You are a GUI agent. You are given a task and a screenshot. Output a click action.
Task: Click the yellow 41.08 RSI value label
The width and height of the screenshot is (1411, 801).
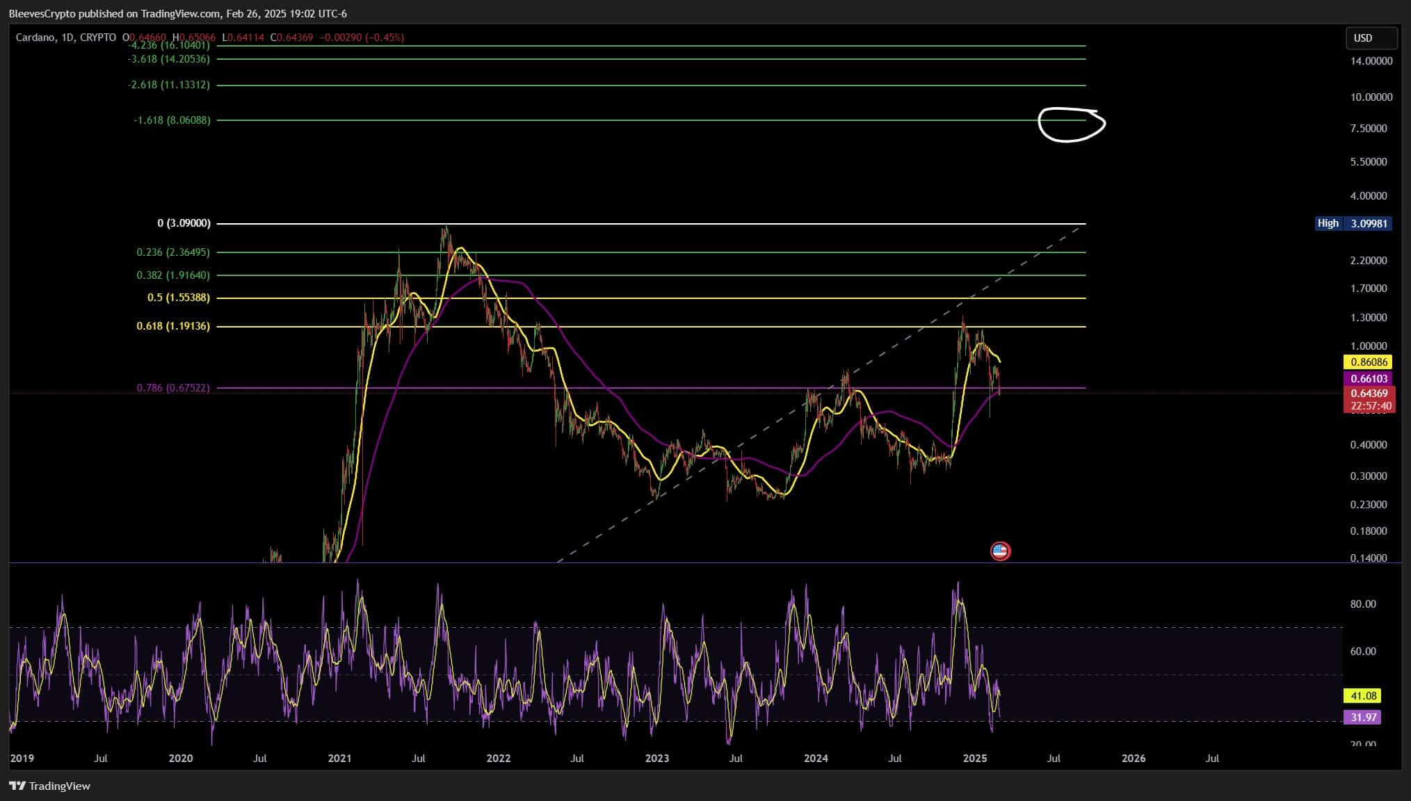pyautogui.click(x=1363, y=695)
